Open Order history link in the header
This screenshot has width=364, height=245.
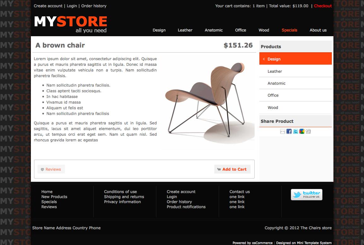coord(94,6)
